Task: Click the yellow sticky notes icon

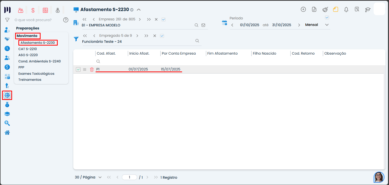Action: pyautogui.click(x=335, y=10)
